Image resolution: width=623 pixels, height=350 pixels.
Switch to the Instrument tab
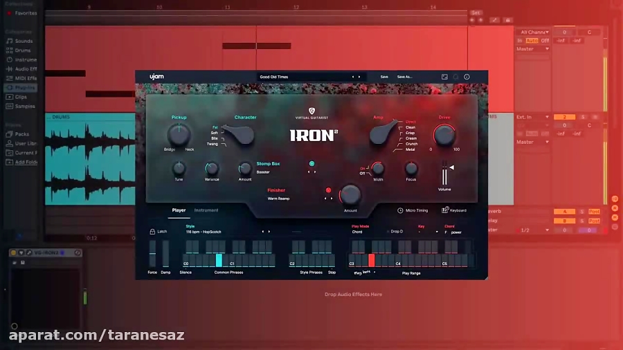[206, 210]
